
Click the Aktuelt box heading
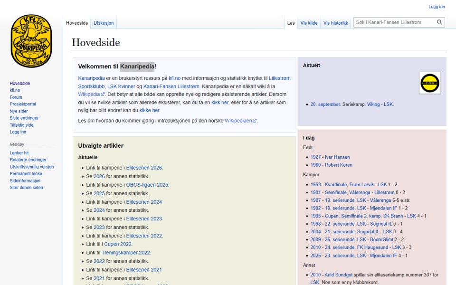click(312, 65)
